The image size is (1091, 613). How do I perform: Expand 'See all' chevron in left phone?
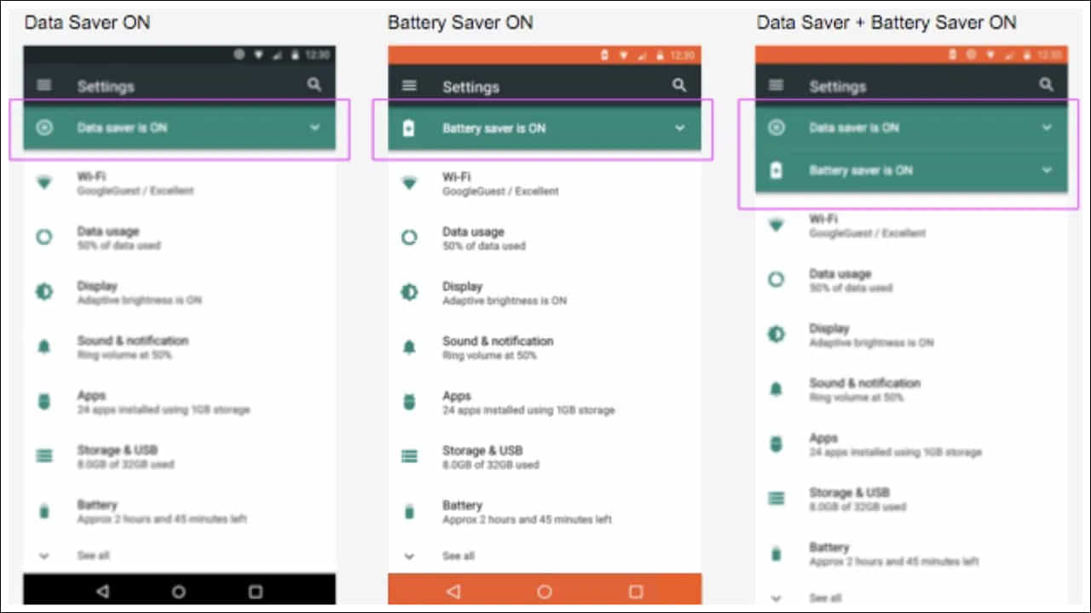44,556
